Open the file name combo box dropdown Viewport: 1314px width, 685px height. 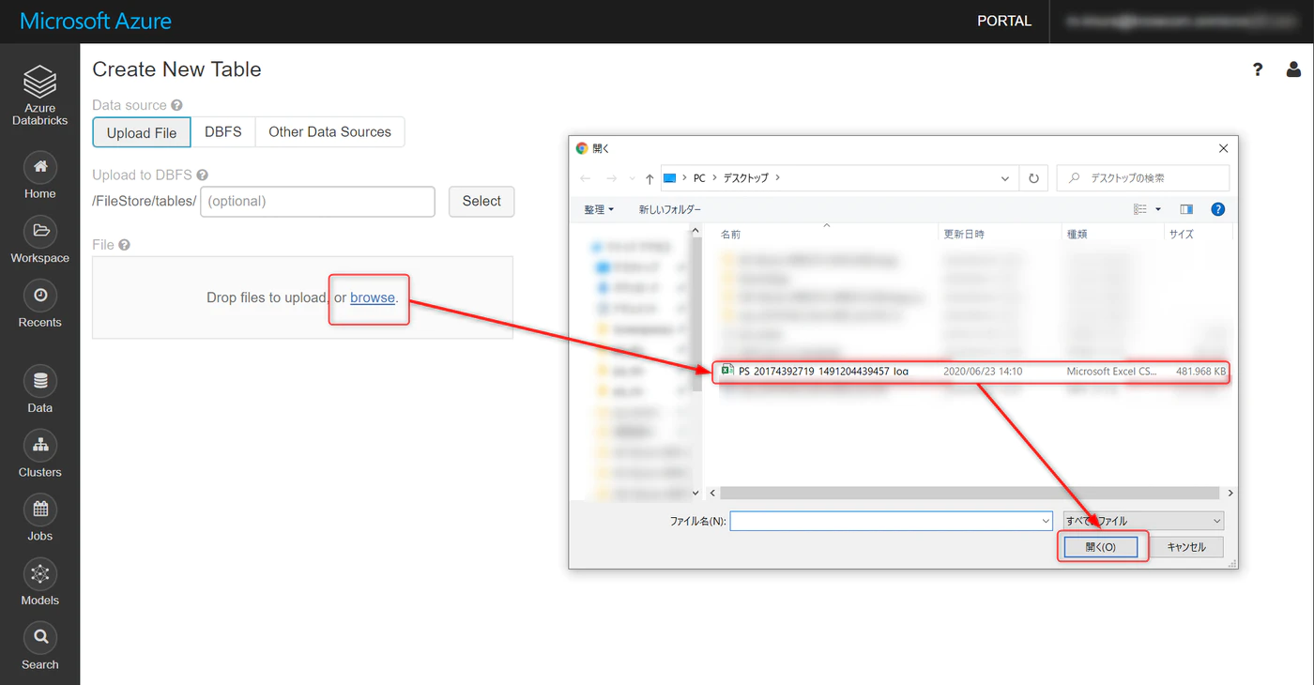[x=1046, y=521]
